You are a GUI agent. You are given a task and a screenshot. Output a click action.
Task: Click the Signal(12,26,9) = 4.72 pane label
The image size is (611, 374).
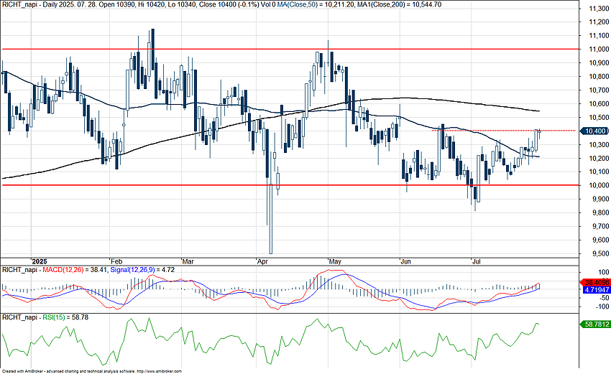(x=143, y=269)
